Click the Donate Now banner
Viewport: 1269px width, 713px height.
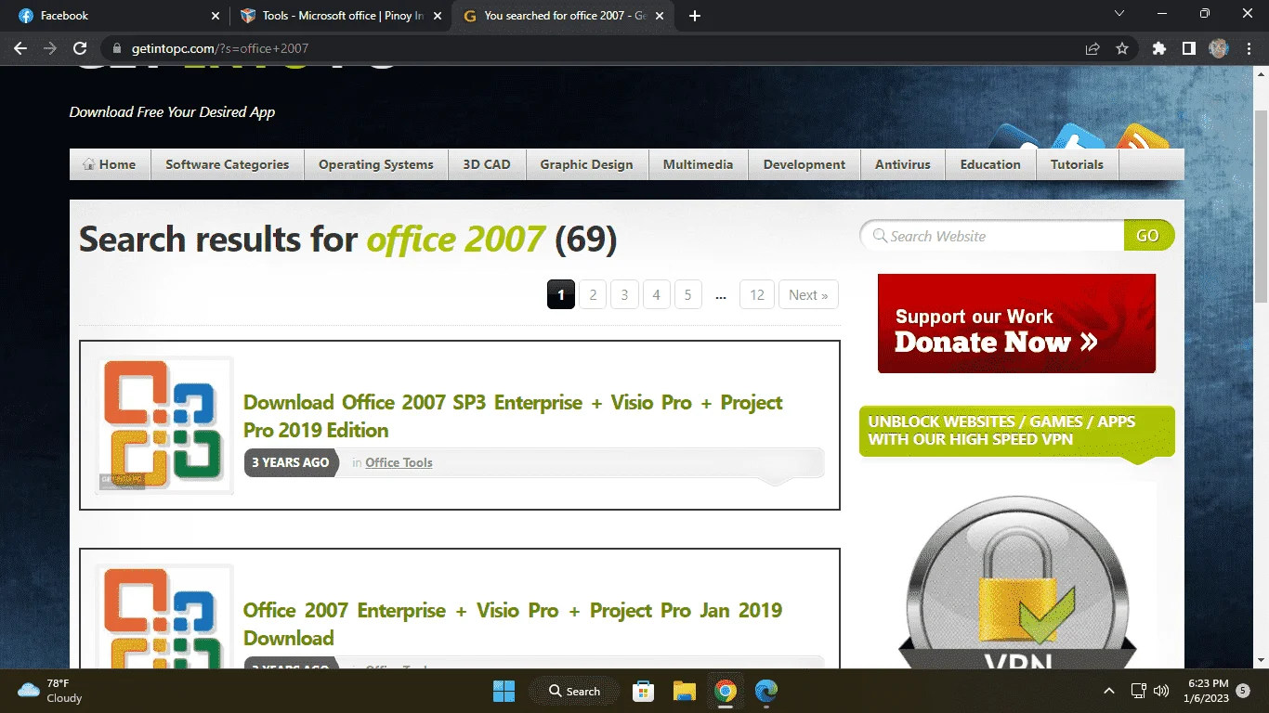pyautogui.click(x=1016, y=323)
